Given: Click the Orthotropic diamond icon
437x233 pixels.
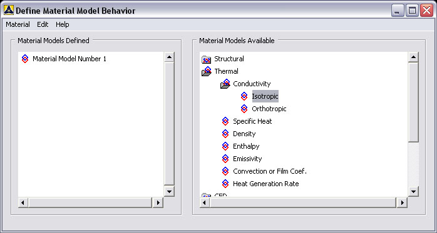Looking at the screenshot, I should [244, 109].
